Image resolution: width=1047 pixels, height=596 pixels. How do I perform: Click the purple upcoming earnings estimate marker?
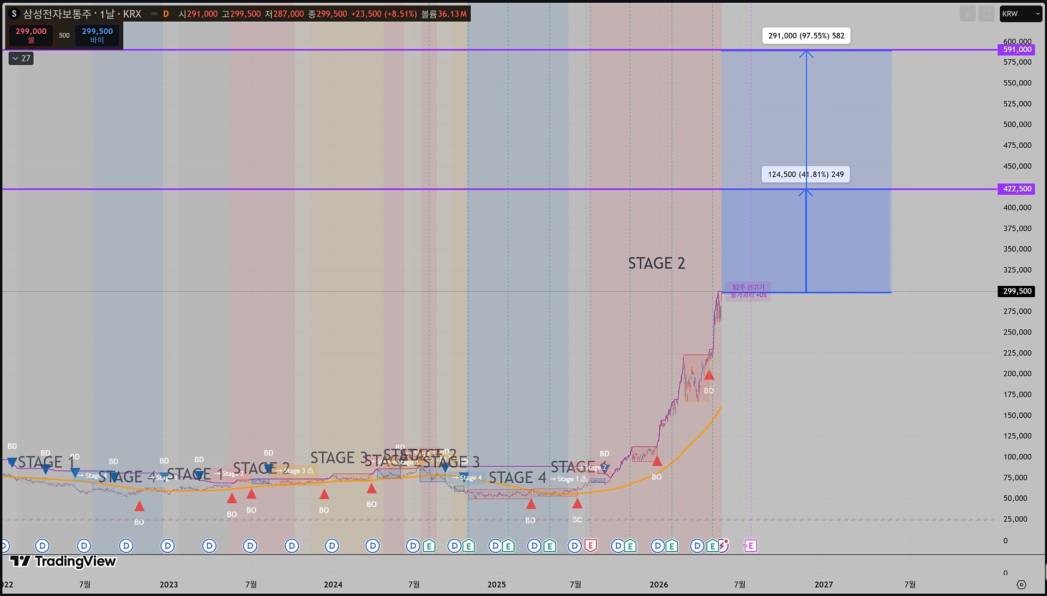750,546
